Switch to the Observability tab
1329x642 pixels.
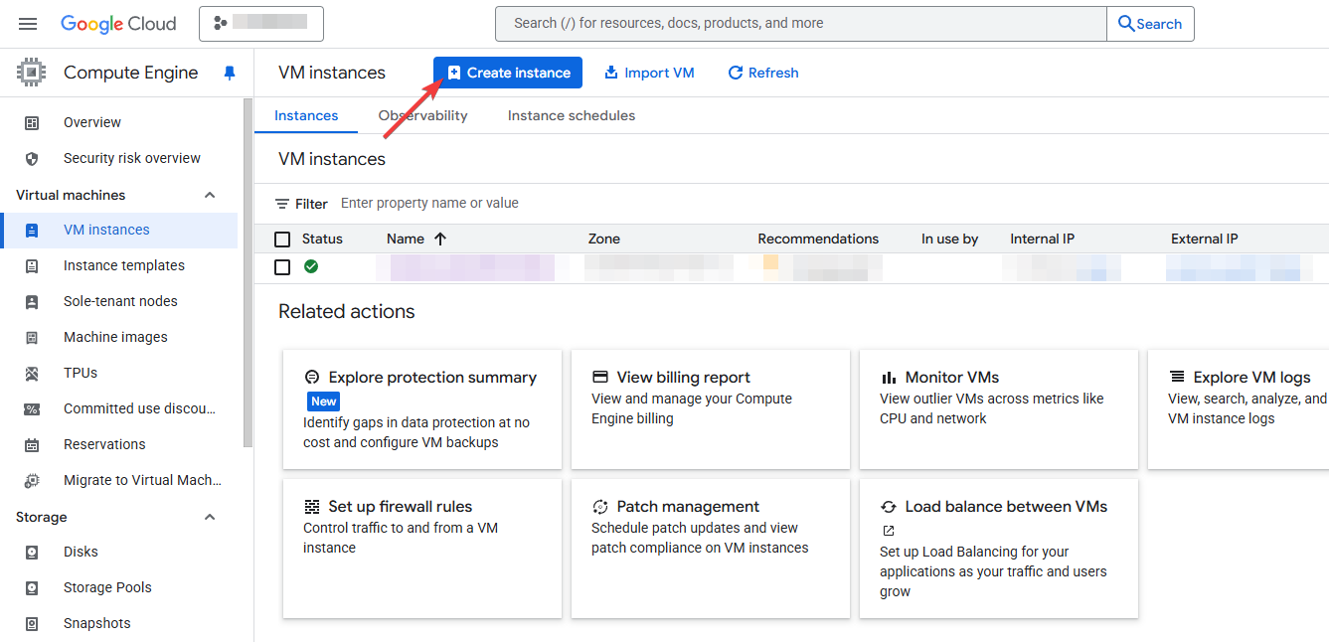[423, 116]
